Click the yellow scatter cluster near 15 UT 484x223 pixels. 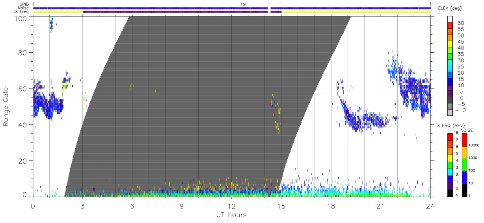(277, 113)
